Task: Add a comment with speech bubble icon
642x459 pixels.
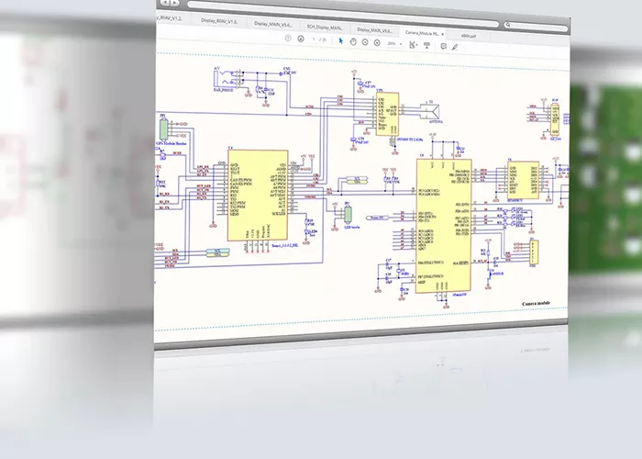Action: [443, 46]
